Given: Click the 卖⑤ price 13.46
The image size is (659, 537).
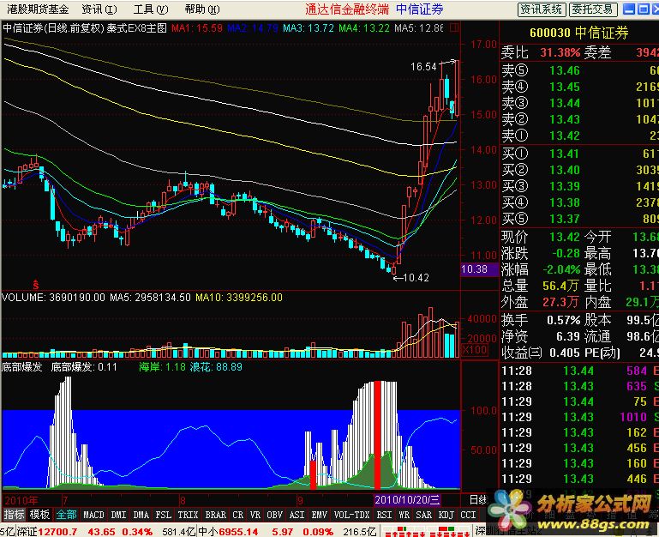Looking at the screenshot, I should click(x=565, y=70).
